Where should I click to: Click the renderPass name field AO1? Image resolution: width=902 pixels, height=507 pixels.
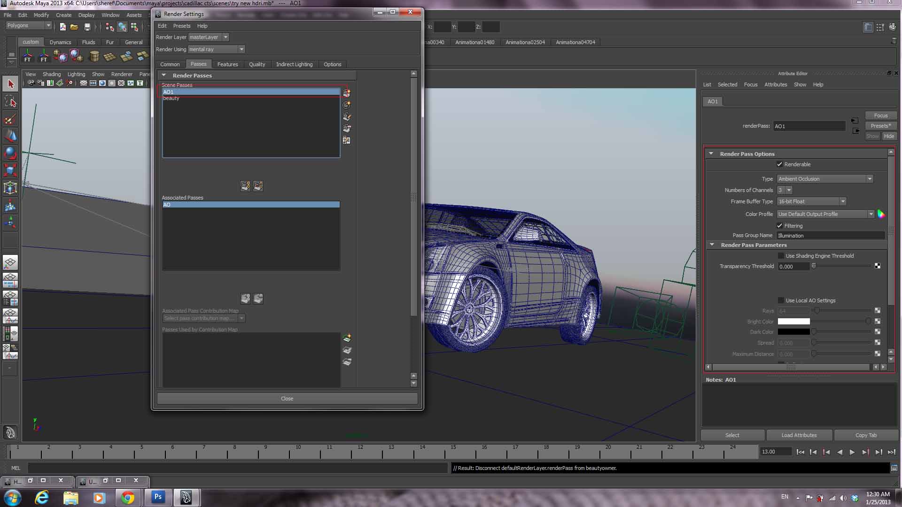(809, 126)
